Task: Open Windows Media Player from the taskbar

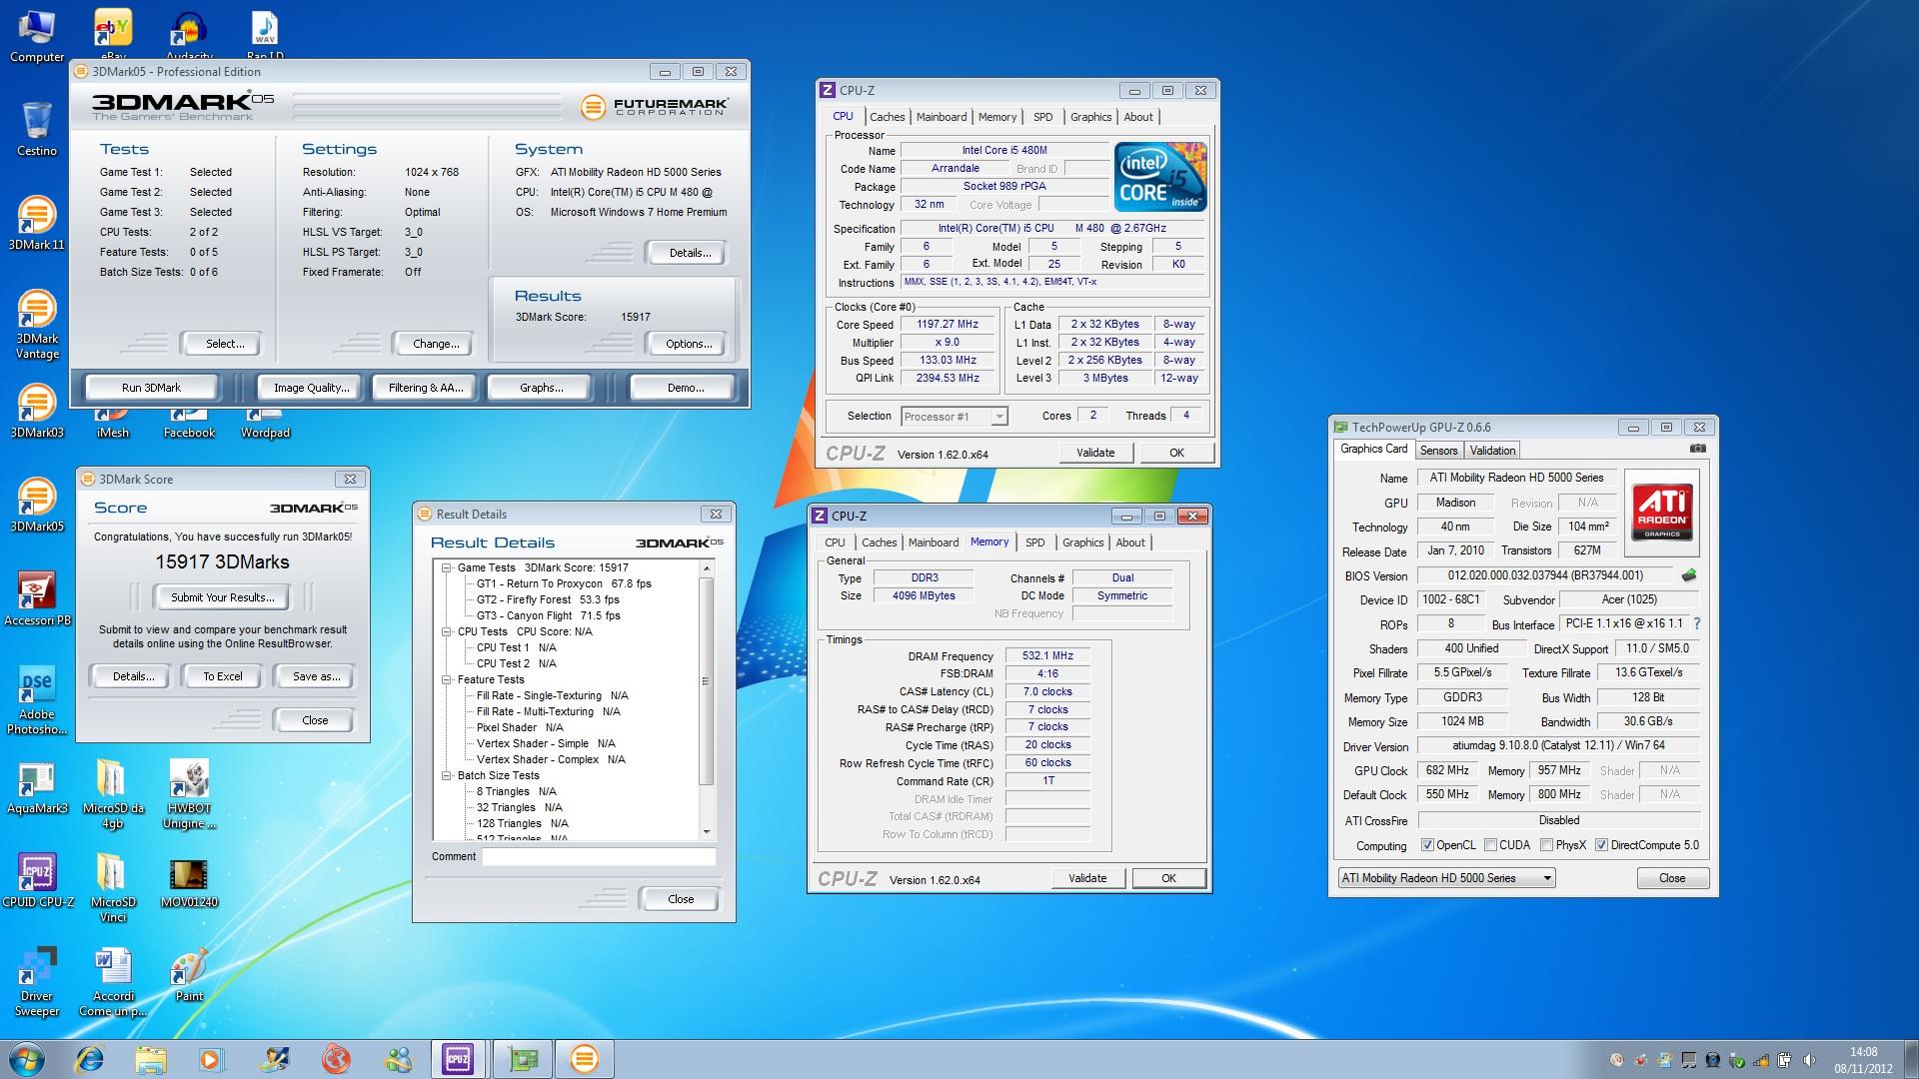Action: (212, 1059)
